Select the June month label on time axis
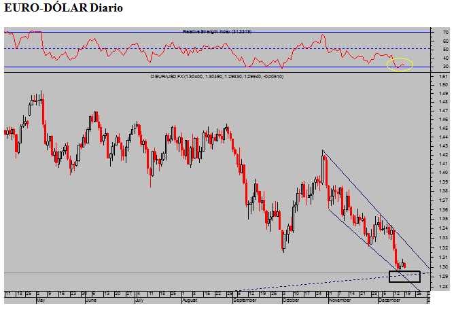456x312 pixels. [91, 300]
